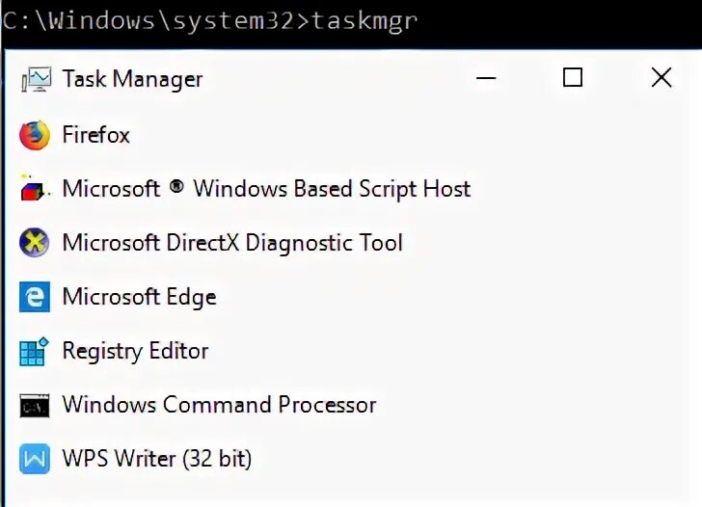Image resolution: width=702 pixels, height=507 pixels.
Task: Select the Registry Editor cube icon
Action: (x=34, y=351)
